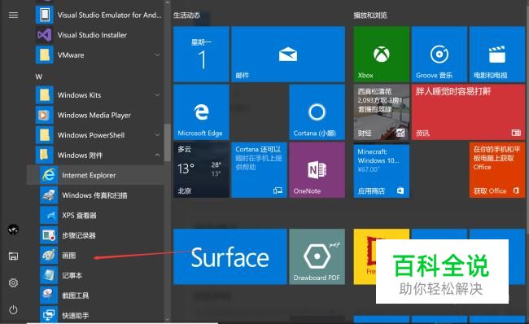Click the app list scrollbar thumb
The image size is (529, 324).
click(x=167, y=142)
